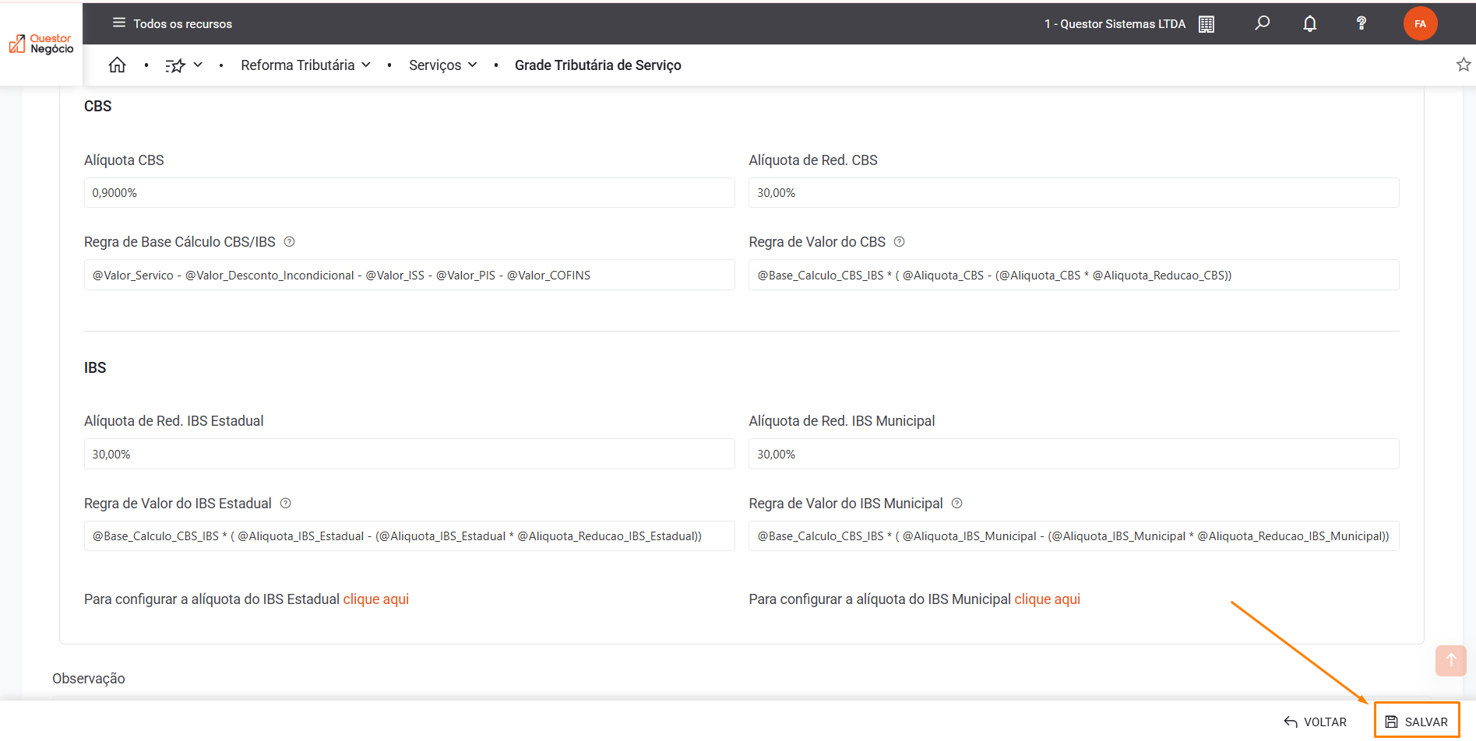Edit Regra de Valor do CBS formula
The width and height of the screenshot is (1476, 741).
coord(1073,275)
